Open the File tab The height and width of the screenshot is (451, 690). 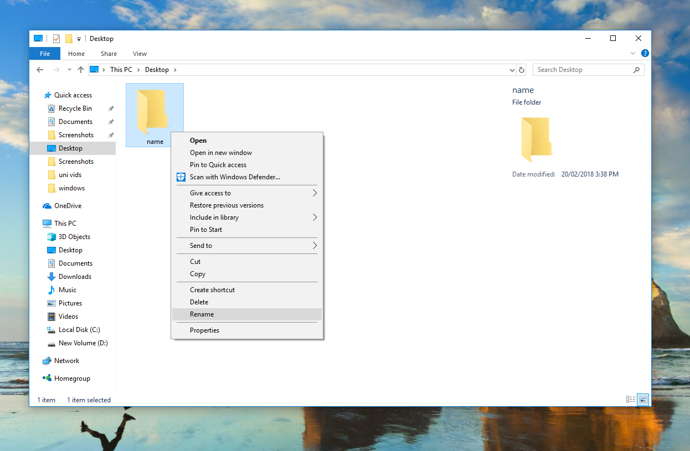click(45, 54)
